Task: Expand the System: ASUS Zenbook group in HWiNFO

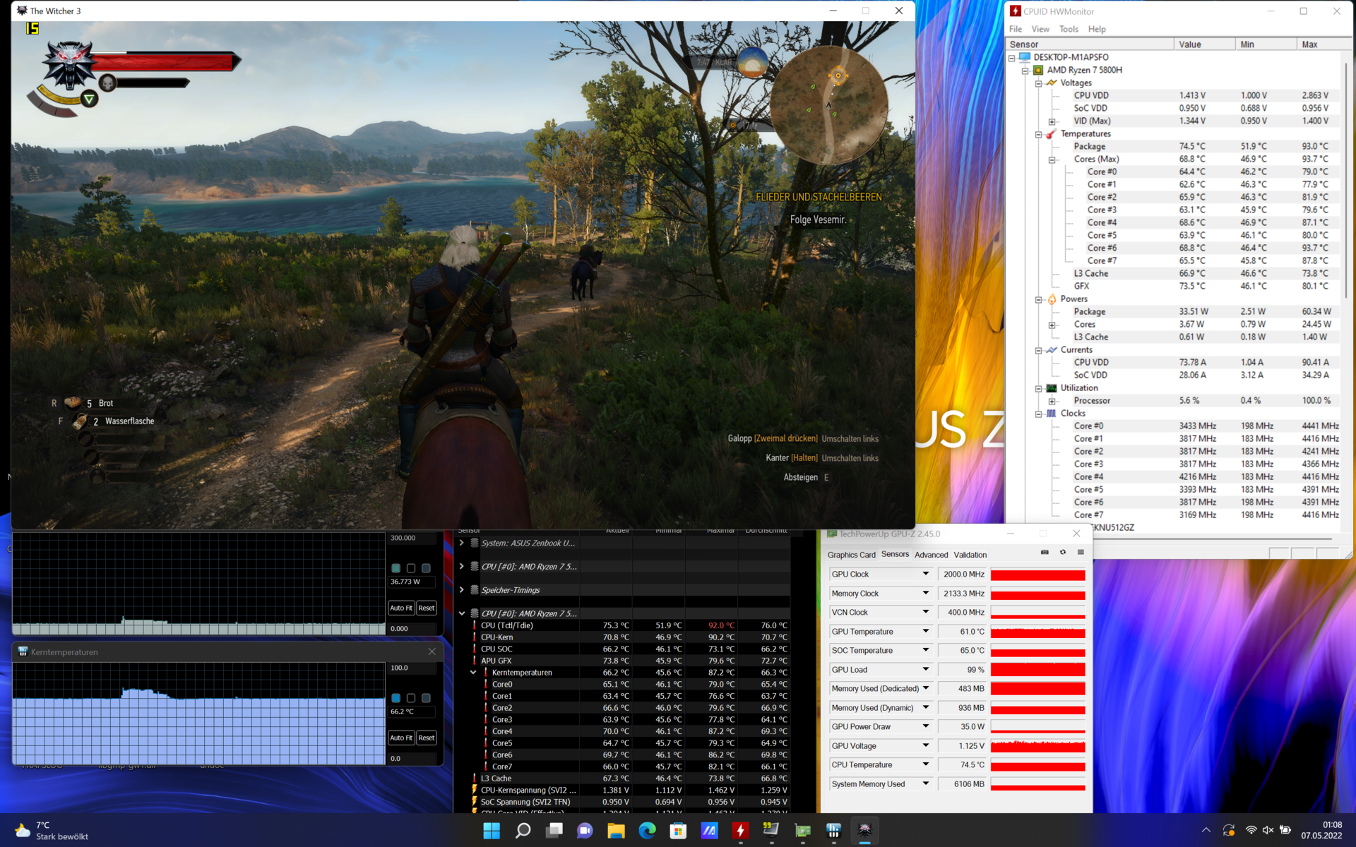Action: (462, 543)
